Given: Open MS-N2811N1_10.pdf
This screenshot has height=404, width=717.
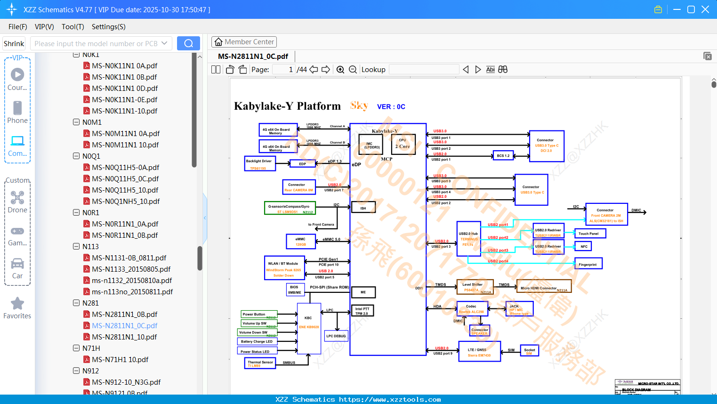Looking at the screenshot, I should [x=124, y=337].
